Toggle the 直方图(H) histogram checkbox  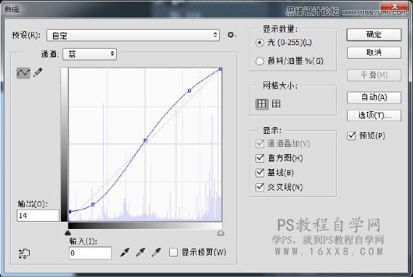[260, 158]
